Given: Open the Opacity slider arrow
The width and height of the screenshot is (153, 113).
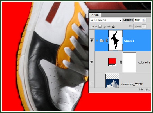Looking at the screenshot, I should pos(144,20).
